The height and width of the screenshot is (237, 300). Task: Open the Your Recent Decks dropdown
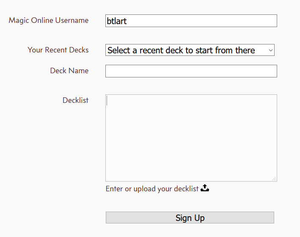(190, 50)
